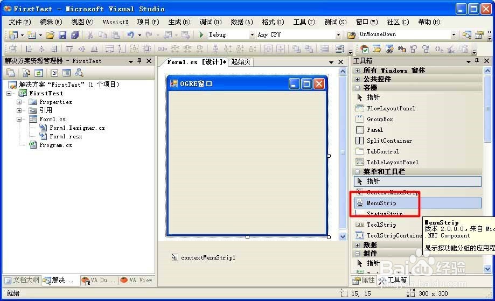This screenshot has height=301, width=495.
Task: Open the VAssistX menu
Action: (116, 22)
